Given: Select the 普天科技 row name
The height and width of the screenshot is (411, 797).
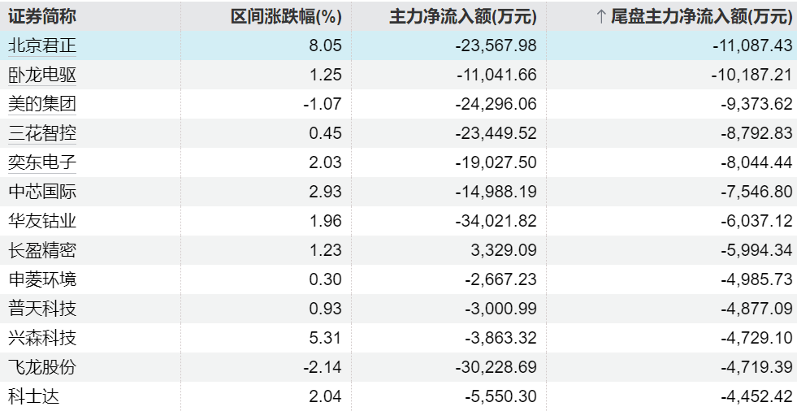Looking at the screenshot, I should point(42,309).
